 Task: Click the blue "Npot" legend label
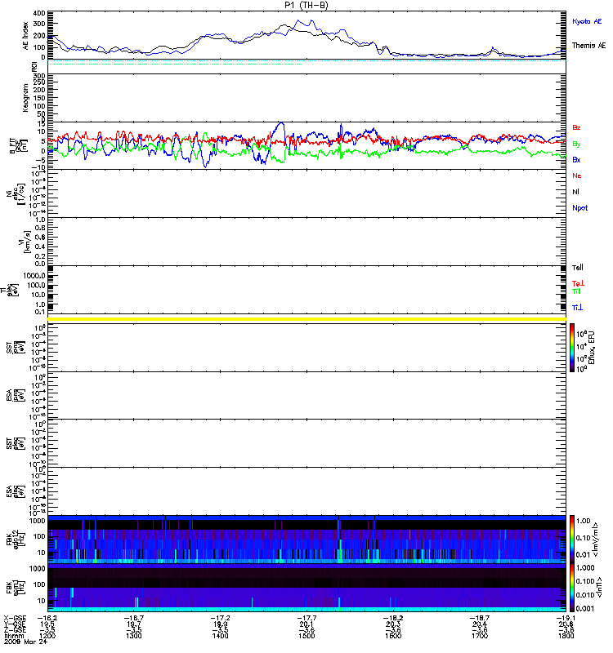(579, 208)
